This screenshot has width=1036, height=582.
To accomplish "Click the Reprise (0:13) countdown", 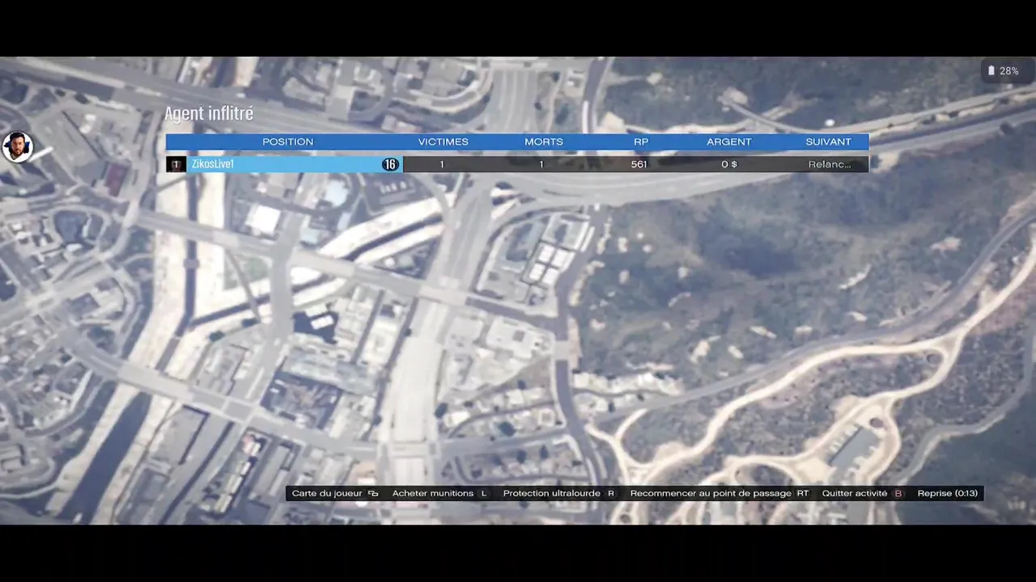I will (x=947, y=493).
